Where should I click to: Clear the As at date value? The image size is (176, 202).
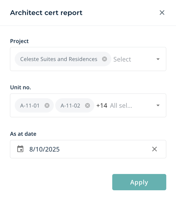(155, 149)
